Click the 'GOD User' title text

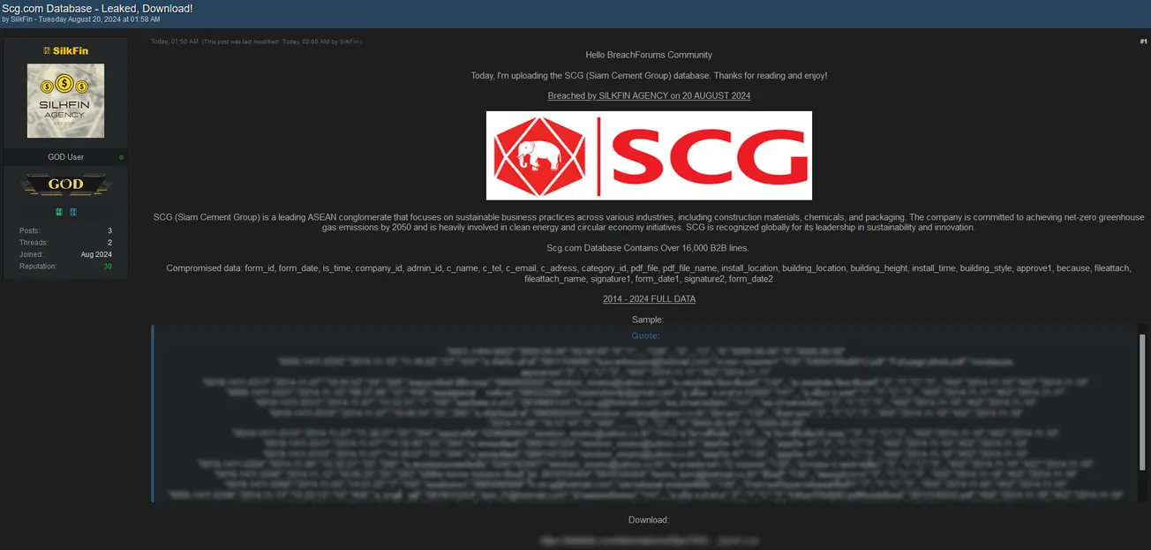(65, 157)
